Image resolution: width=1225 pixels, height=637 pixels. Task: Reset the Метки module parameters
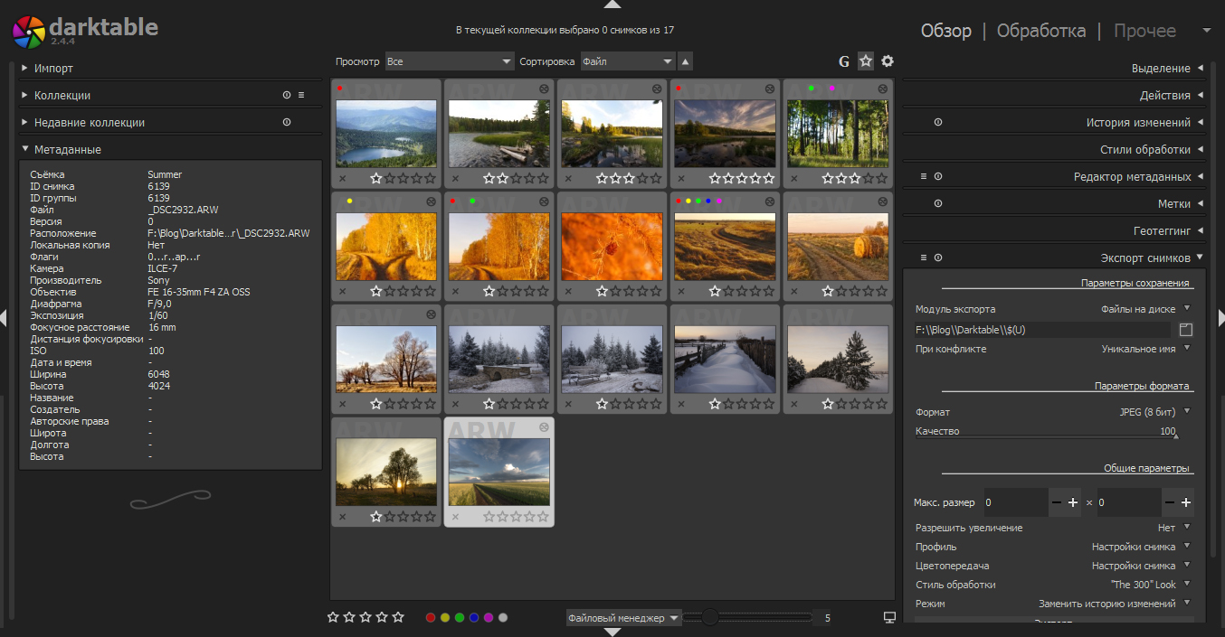tap(938, 203)
